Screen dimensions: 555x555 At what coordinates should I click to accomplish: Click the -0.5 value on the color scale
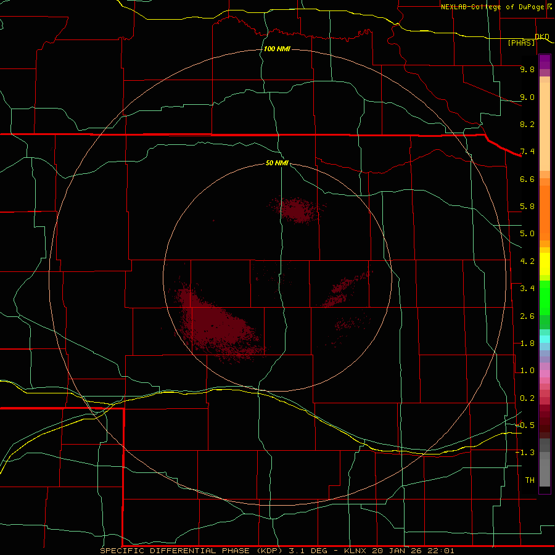(525, 425)
